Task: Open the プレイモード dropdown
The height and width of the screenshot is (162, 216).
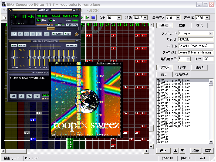Action: pos(211,33)
